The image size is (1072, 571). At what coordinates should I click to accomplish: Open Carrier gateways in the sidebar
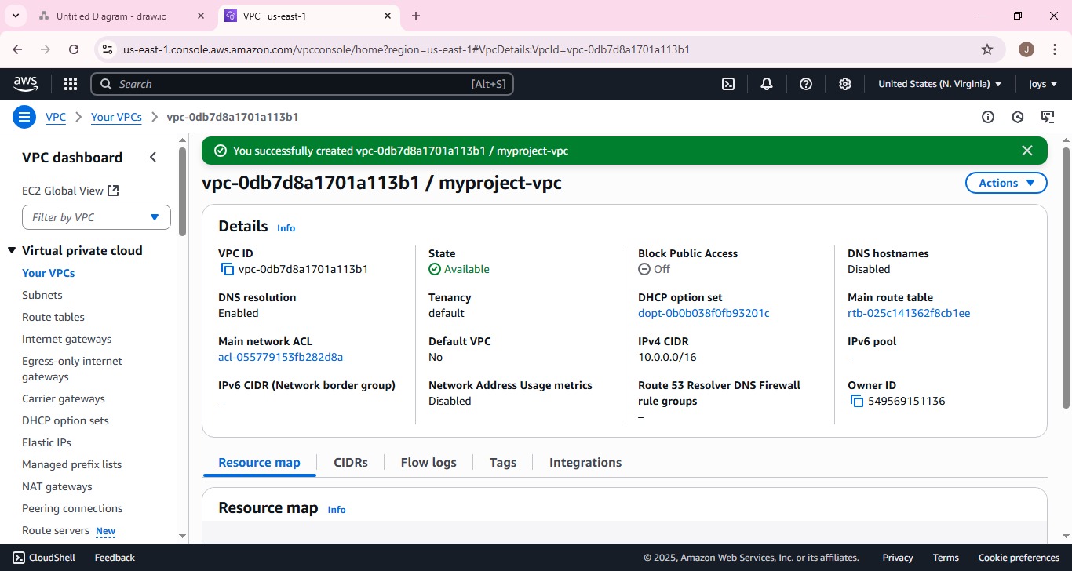64,398
